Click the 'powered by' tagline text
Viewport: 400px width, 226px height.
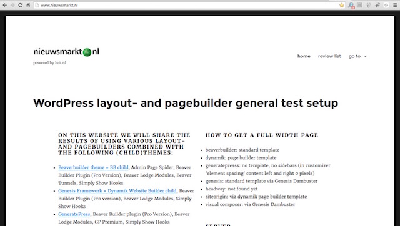pyautogui.click(x=44, y=63)
